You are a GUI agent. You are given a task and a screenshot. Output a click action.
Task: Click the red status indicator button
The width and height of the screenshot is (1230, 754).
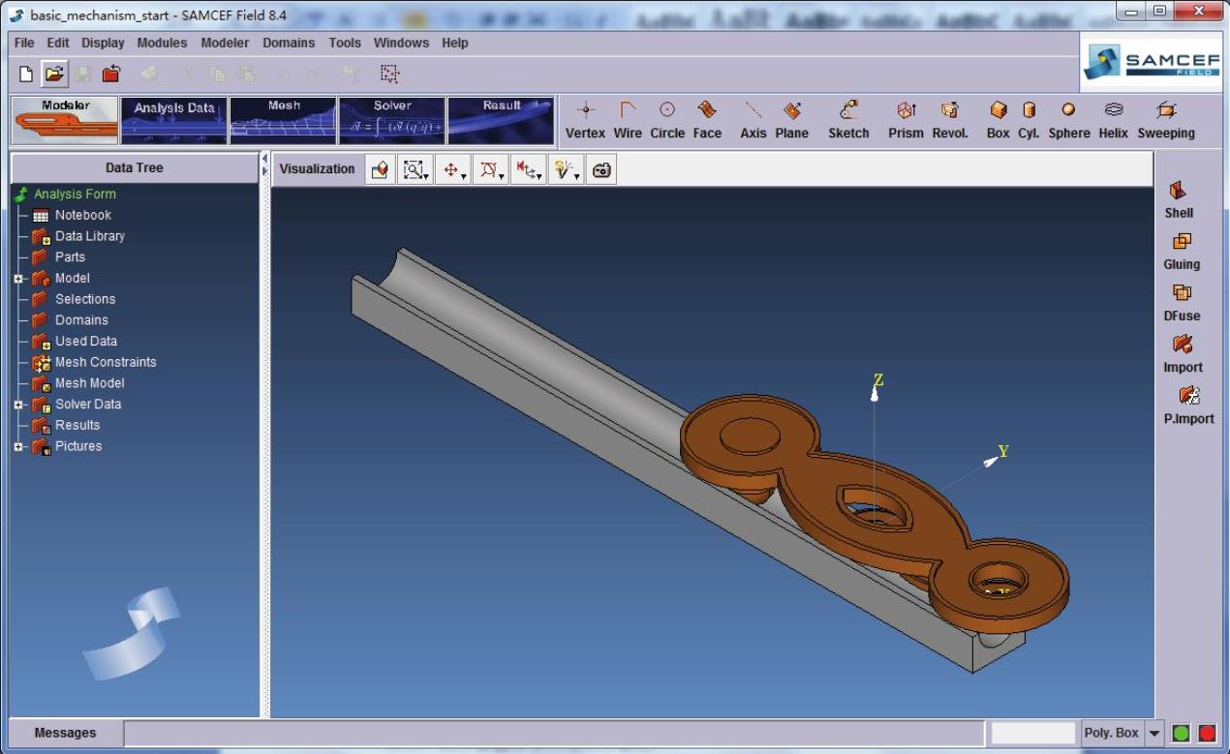[1207, 734]
